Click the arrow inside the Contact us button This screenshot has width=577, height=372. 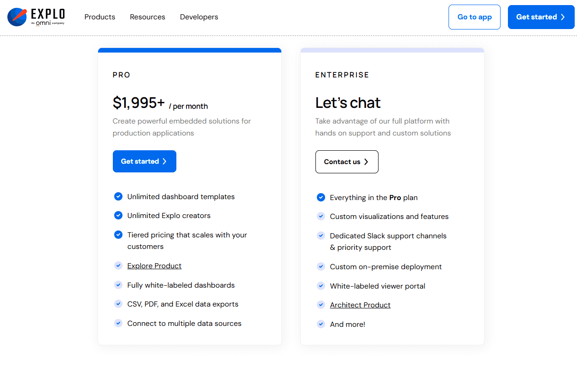tap(366, 162)
